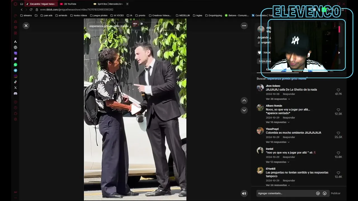Open the streams bookmarks folder
Viewport: 358px width, 201px height.
(x=25, y=15)
